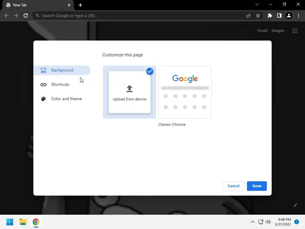
Task: Select Background in the customize sidebar
Action: coord(62,70)
